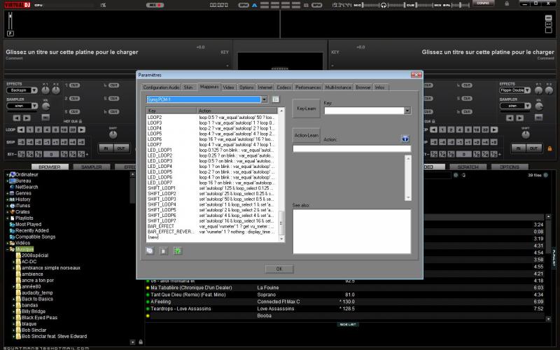The image size is (560, 350).
Task: Click the Key-Learn button
Action: pos(306,108)
